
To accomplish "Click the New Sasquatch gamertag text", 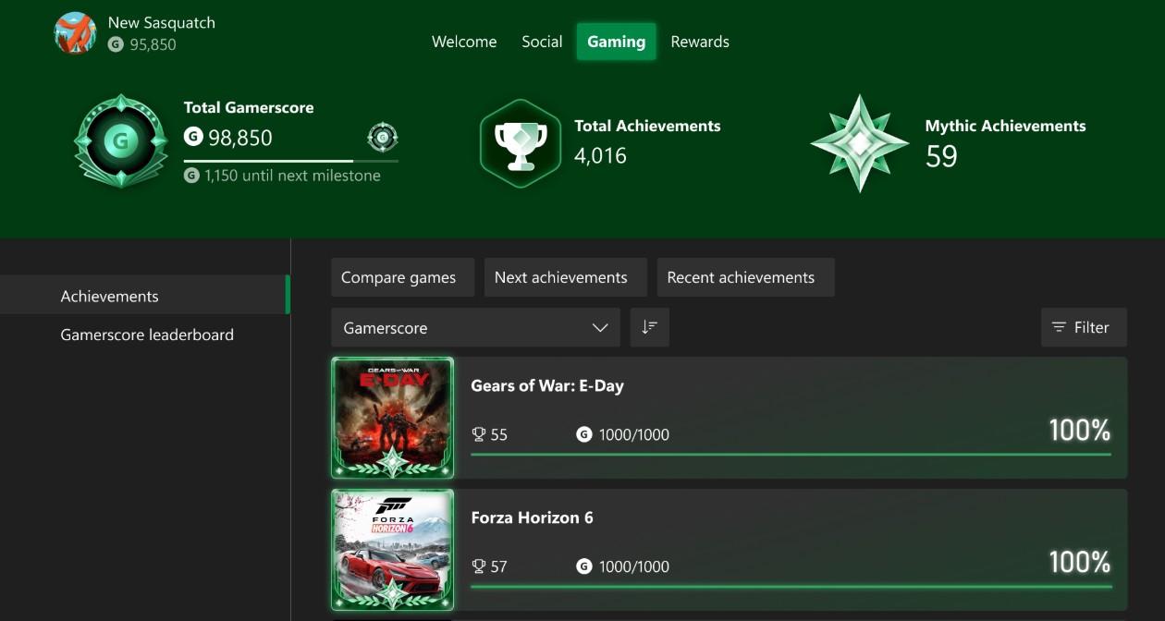I will (x=162, y=22).
